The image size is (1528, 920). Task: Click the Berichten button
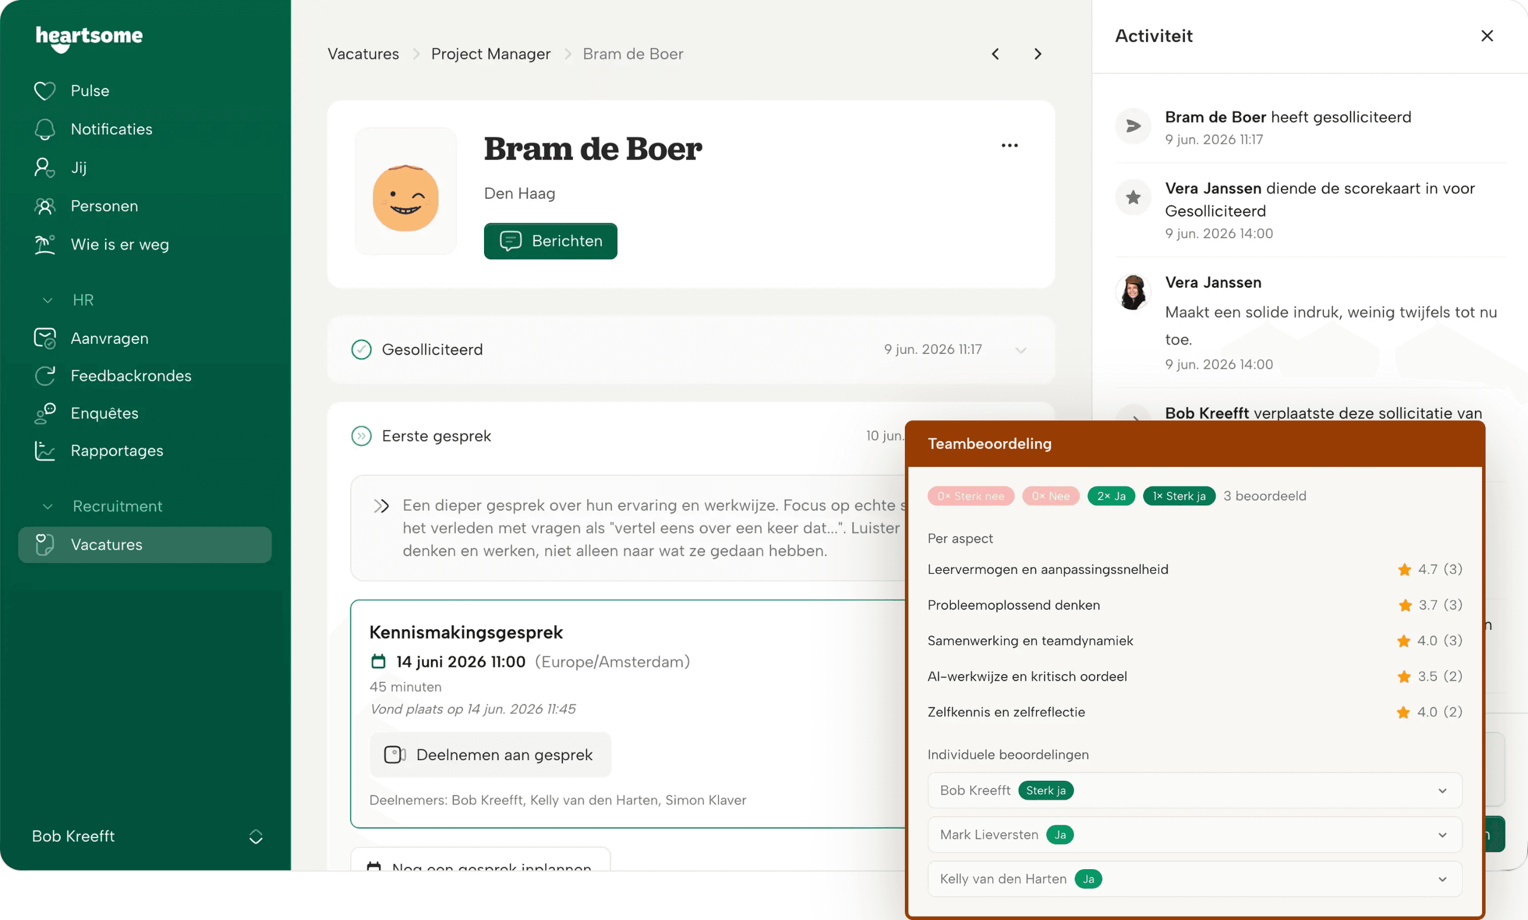(550, 241)
